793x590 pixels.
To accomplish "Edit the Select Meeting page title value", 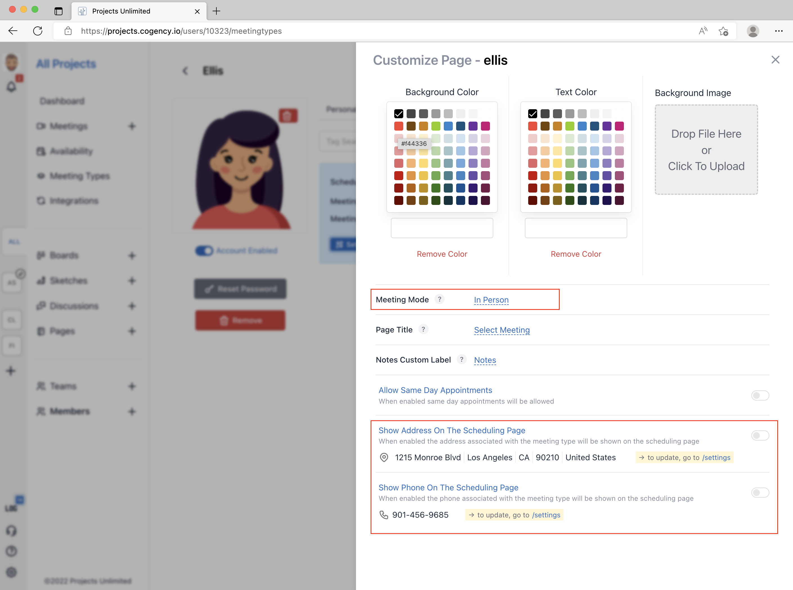I will tap(501, 330).
